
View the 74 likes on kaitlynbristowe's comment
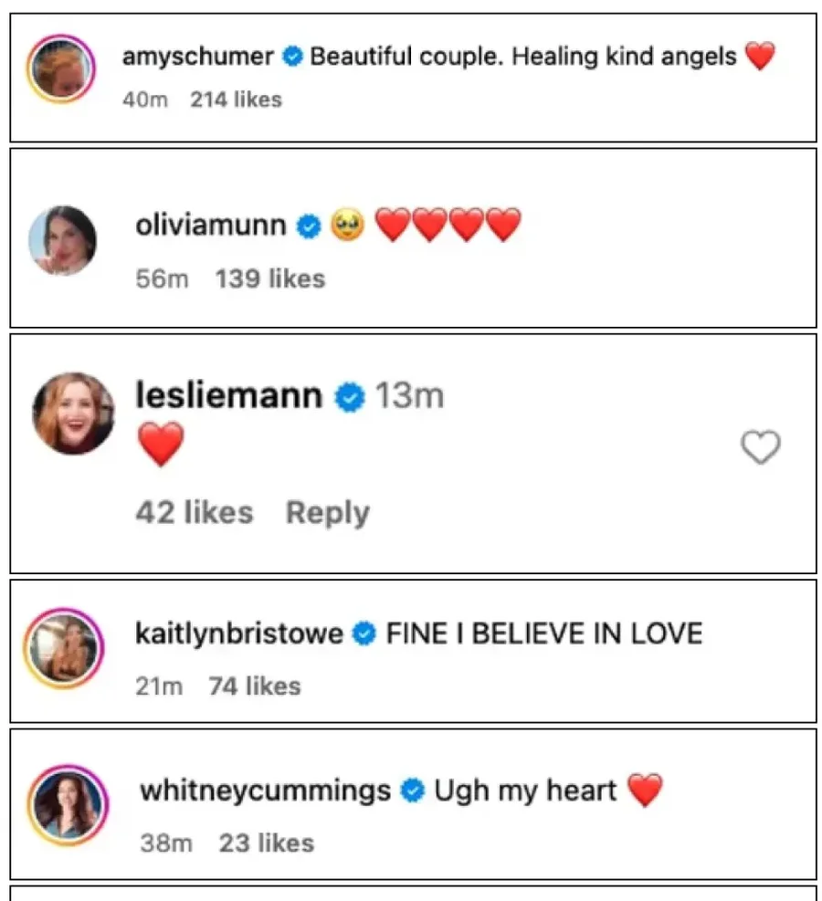pyautogui.click(x=254, y=686)
